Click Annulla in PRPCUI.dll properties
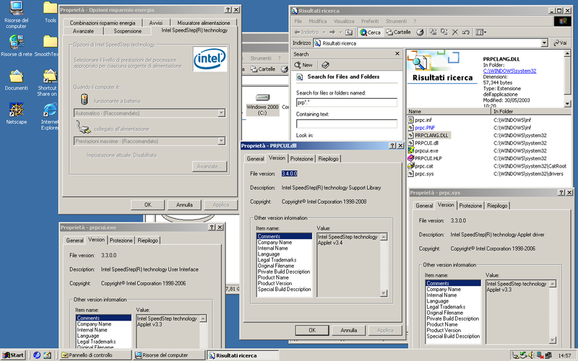Viewport: 578px width, 361px height. pyautogui.click(x=348, y=331)
